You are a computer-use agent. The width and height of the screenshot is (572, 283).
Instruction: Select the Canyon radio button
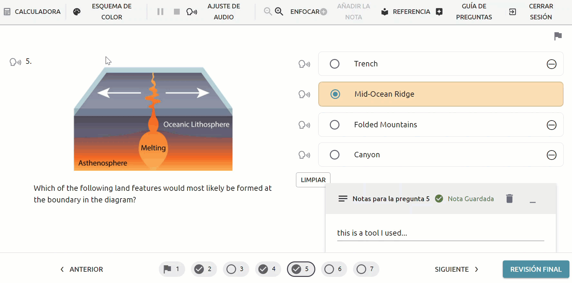pos(335,155)
